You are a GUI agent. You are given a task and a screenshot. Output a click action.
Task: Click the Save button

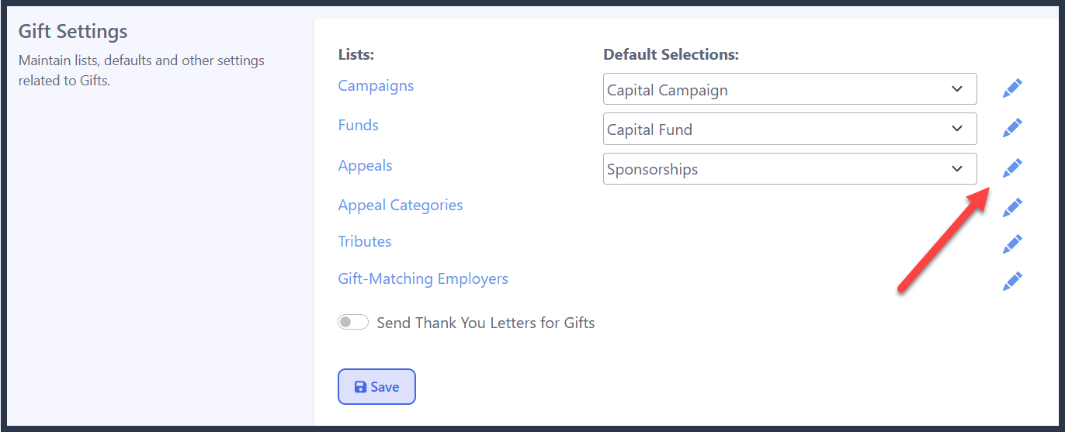[x=376, y=386]
